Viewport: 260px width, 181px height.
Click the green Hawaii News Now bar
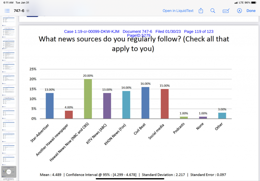(x=88, y=99)
